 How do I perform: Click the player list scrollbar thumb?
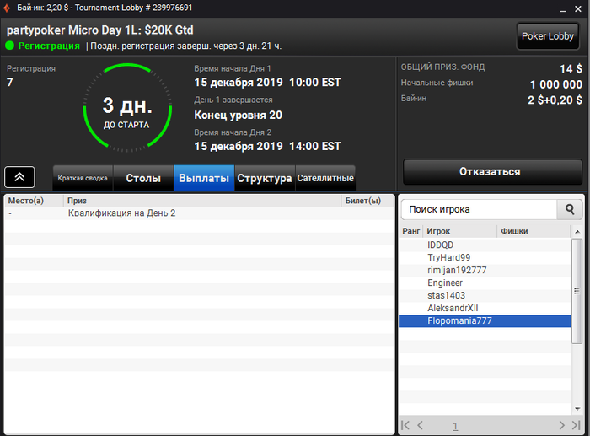point(577,291)
